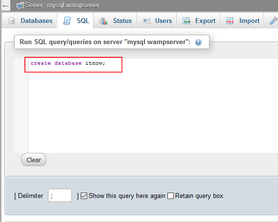Click the Databases cylinder icon

click(12, 21)
